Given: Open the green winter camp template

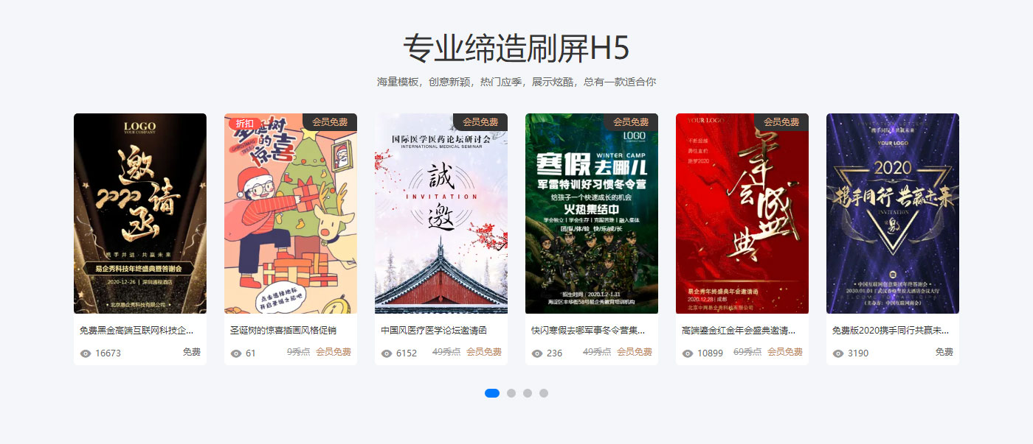Looking at the screenshot, I should click(x=592, y=214).
